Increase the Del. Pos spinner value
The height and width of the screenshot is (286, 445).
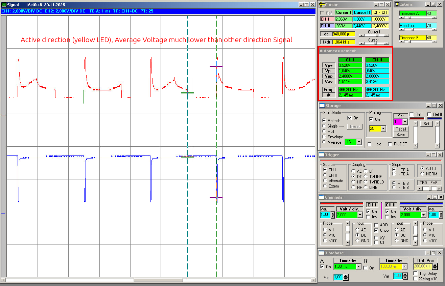click(435, 265)
